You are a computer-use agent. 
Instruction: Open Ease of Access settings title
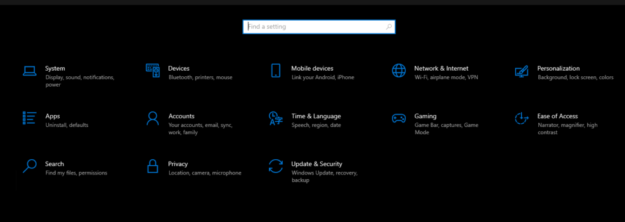(557, 116)
